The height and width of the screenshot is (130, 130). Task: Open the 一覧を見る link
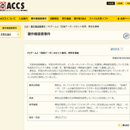point(125,125)
